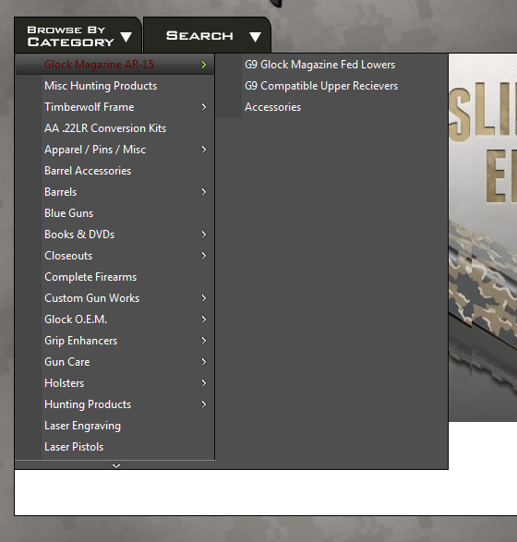This screenshot has height=542, width=517.
Task: Expand submenu arrow beside Custom Gun Works
Action: [x=204, y=298]
